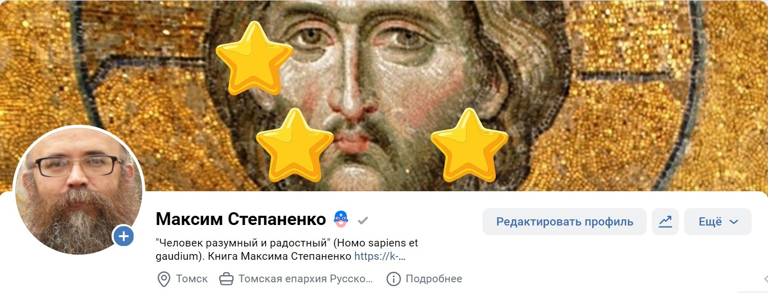Expand profile details via Подробнее
This screenshot has height=293, width=768.
[434, 279]
